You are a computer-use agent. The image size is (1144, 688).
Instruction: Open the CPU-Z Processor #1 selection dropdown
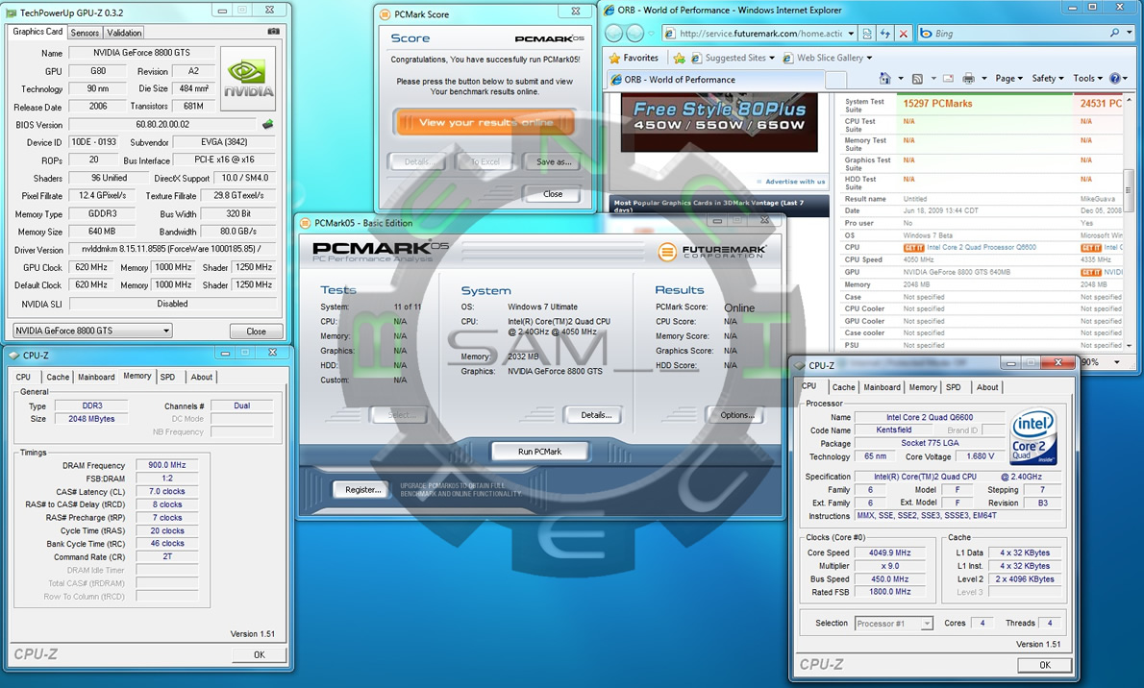coord(927,624)
